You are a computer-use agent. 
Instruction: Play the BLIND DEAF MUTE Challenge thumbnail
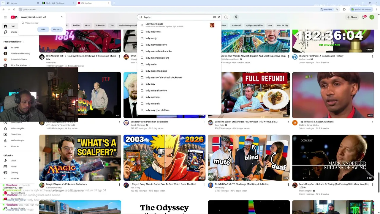pyautogui.click(x=249, y=158)
